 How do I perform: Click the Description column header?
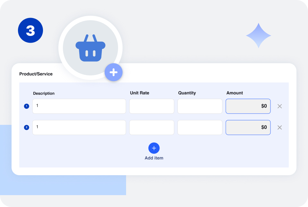[x=44, y=93]
